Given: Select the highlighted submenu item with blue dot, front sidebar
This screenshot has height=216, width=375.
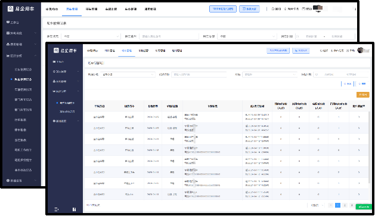Looking at the screenshot, I should [67, 103].
